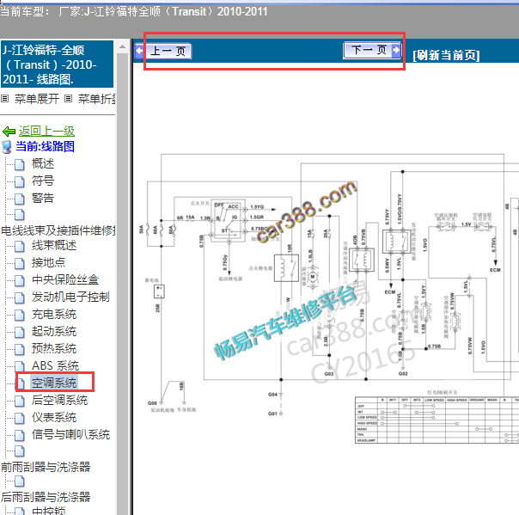Open the 接地点 tree item
This screenshot has width=519, height=515.
pos(48,262)
